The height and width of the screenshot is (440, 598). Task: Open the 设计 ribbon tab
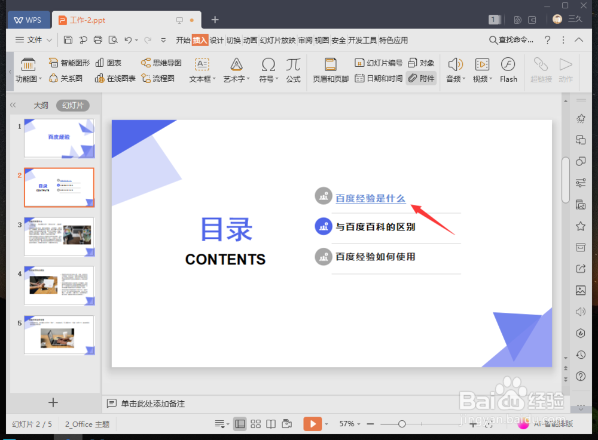click(x=216, y=40)
